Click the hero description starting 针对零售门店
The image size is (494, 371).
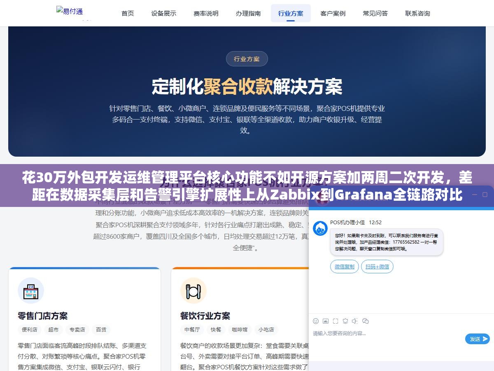click(x=247, y=120)
